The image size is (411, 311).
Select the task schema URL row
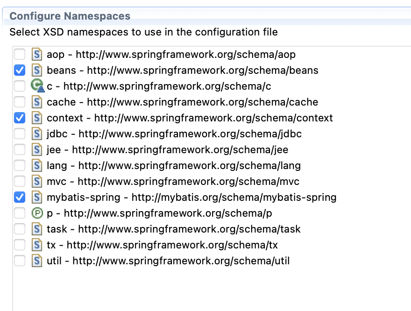pyautogui.click(x=174, y=229)
